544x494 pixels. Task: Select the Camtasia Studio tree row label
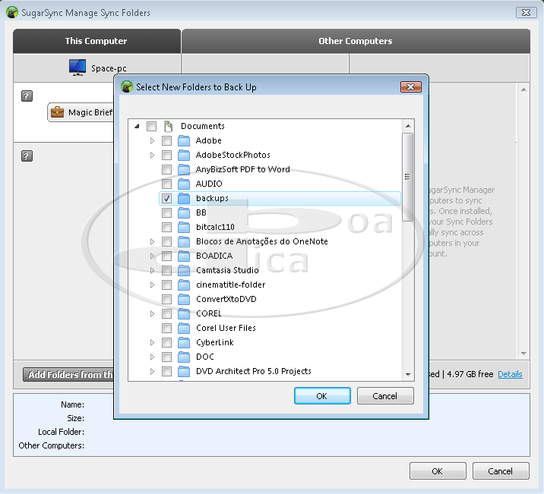pos(227,270)
